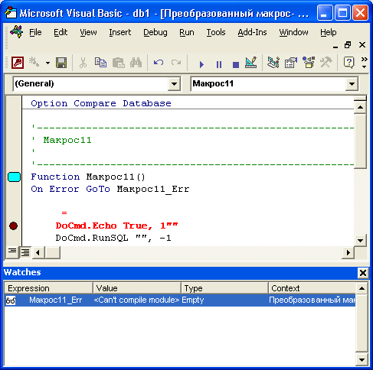Image resolution: width=373 pixels, height=370 pixels.
Task: Expand the Макрос11 procedure dropdown
Action: [x=352, y=84]
